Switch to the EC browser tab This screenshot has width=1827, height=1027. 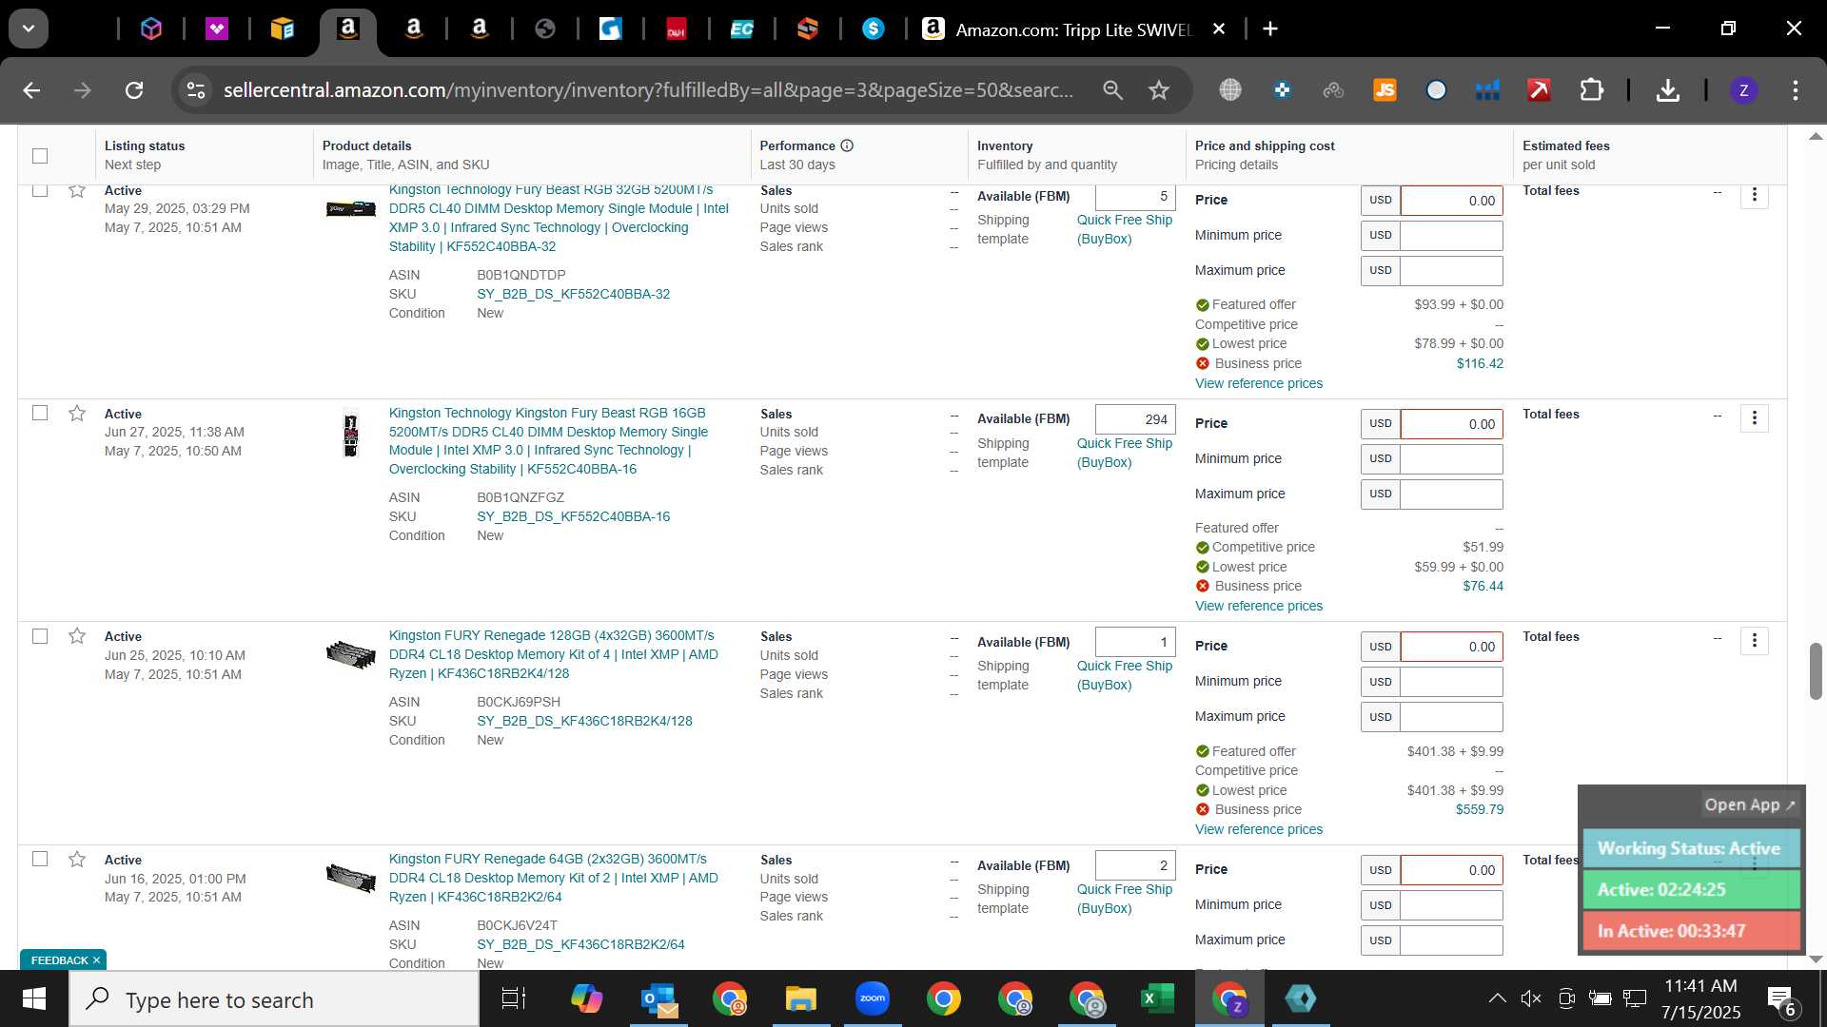coord(741,29)
